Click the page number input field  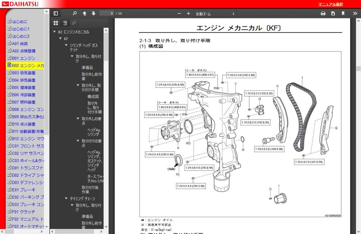click(107, 13)
